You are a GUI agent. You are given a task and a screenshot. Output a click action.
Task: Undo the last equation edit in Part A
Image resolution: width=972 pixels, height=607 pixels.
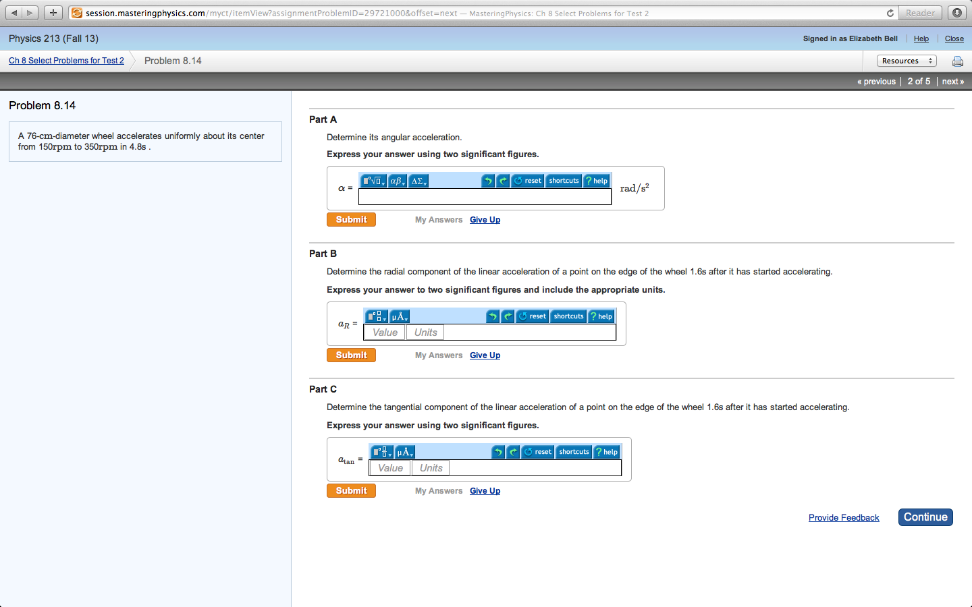tap(487, 181)
